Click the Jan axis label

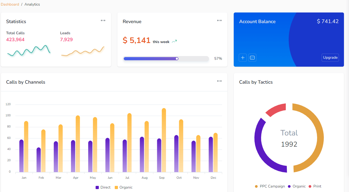tap(24, 178)
